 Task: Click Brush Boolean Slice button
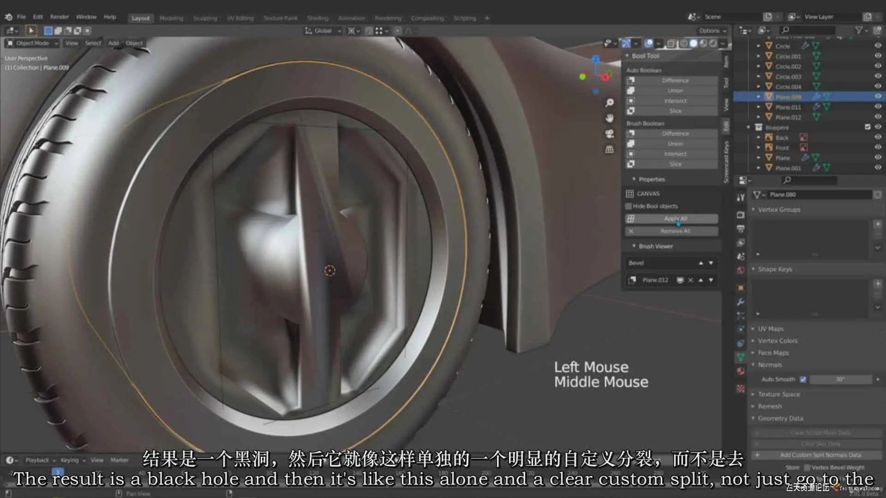[675, 164]
